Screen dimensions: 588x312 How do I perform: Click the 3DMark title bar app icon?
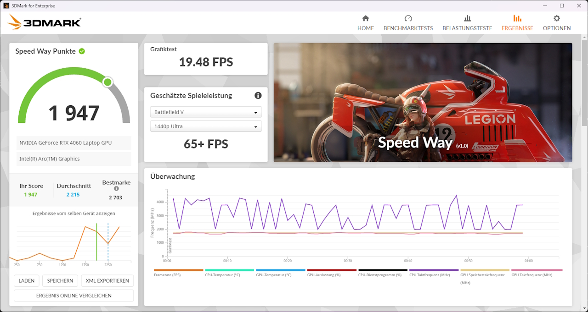click(6, 5)
